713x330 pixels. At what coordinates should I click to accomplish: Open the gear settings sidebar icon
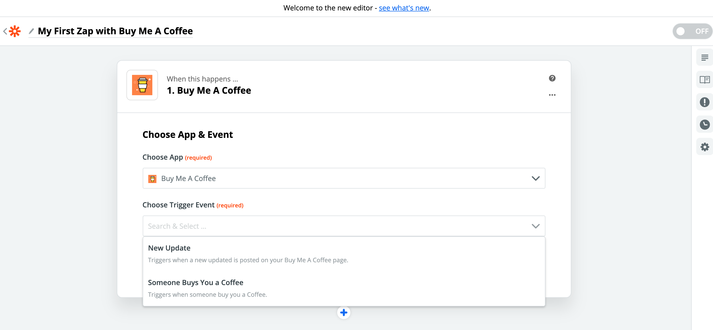704,147
